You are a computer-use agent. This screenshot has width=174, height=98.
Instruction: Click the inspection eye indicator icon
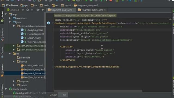(x=170, y=19)
